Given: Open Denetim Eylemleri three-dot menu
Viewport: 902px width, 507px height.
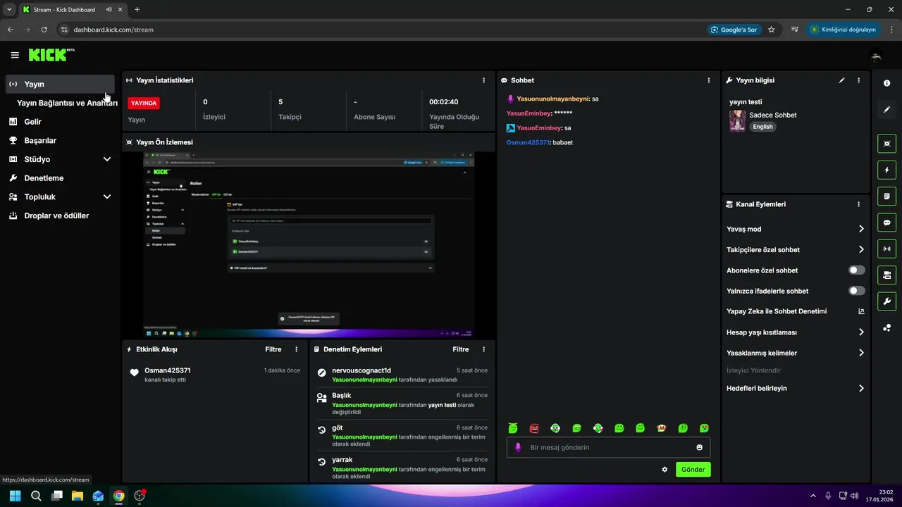Looking at the screenshot, I should point(483,349).
